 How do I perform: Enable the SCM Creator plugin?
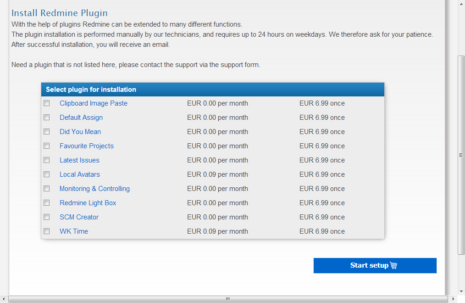click(x=46, y=217)
